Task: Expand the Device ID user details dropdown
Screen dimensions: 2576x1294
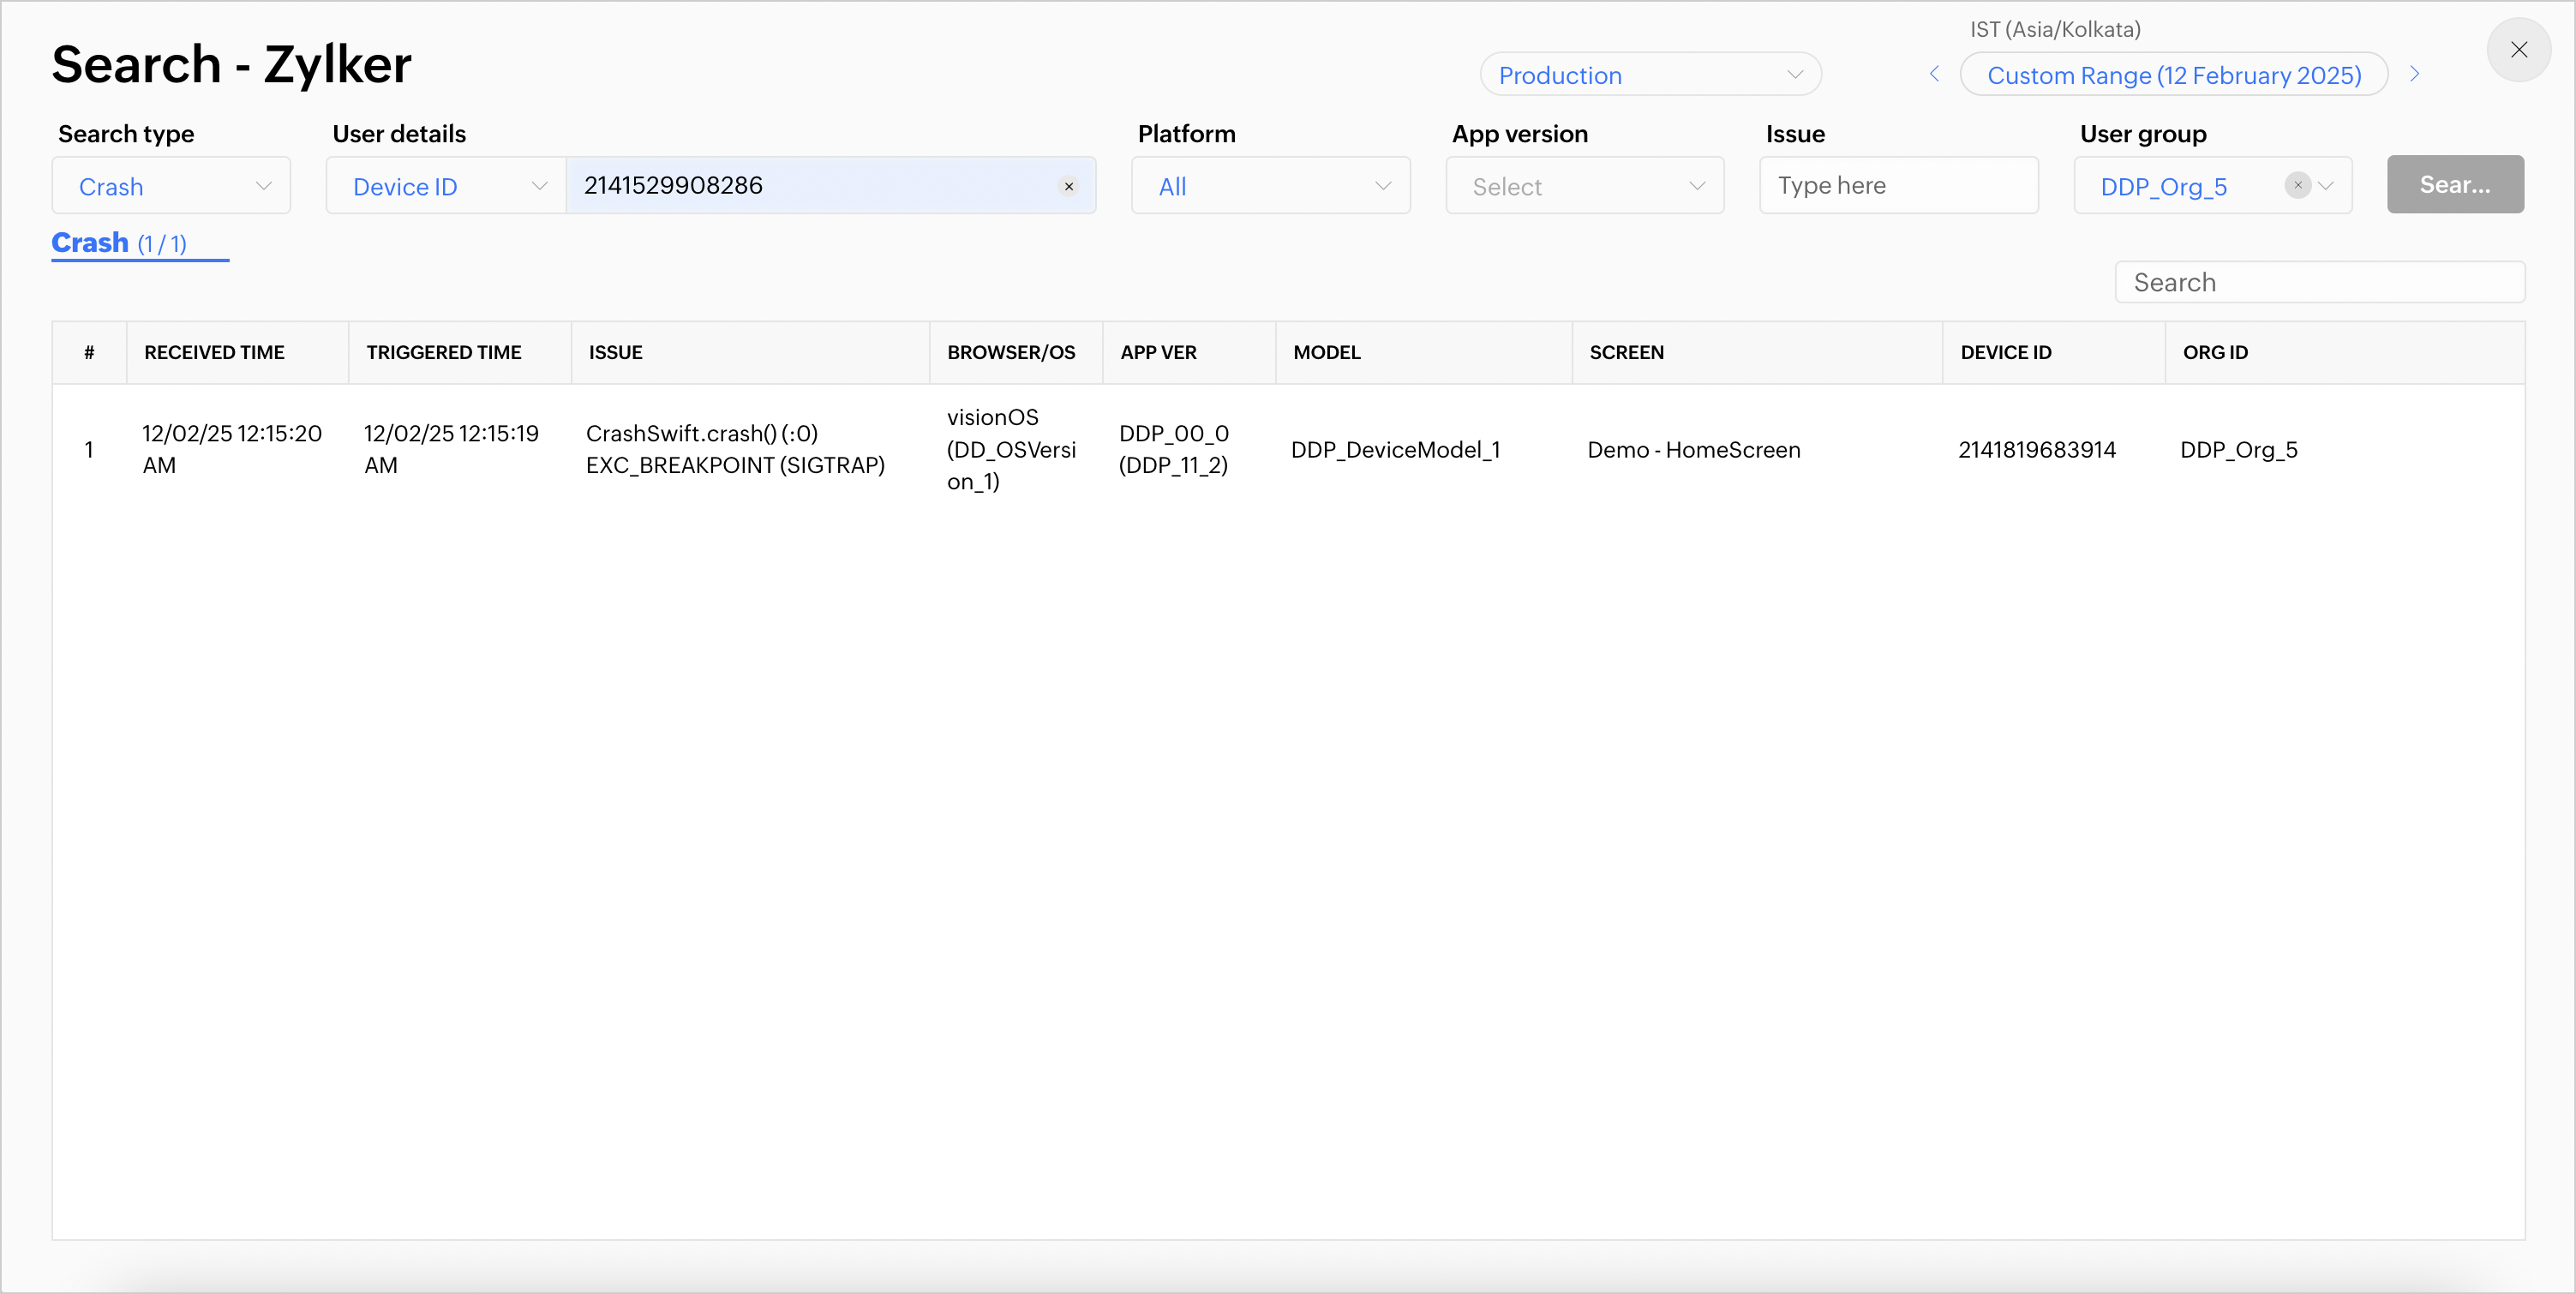Action: click(447, 186)
